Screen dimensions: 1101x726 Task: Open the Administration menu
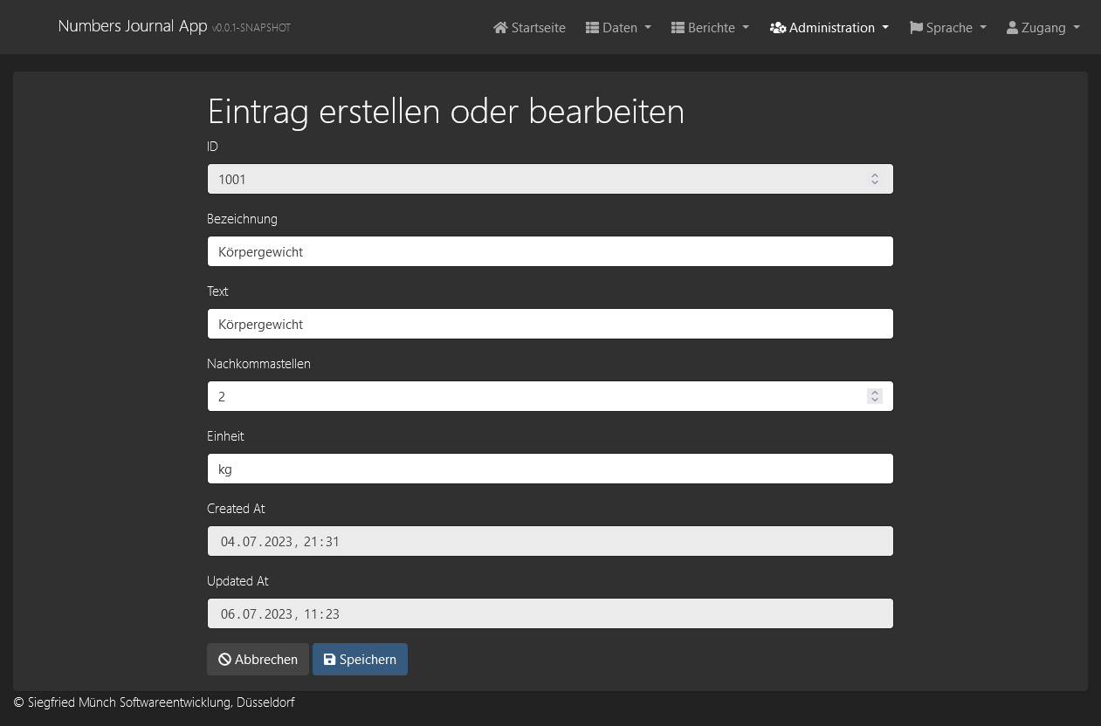(x=830, y=28)
